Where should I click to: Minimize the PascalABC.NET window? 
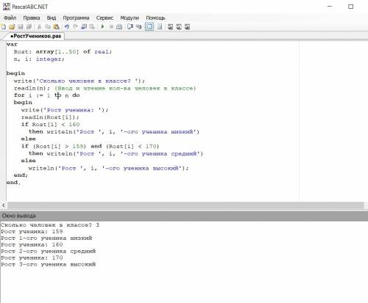330,7
